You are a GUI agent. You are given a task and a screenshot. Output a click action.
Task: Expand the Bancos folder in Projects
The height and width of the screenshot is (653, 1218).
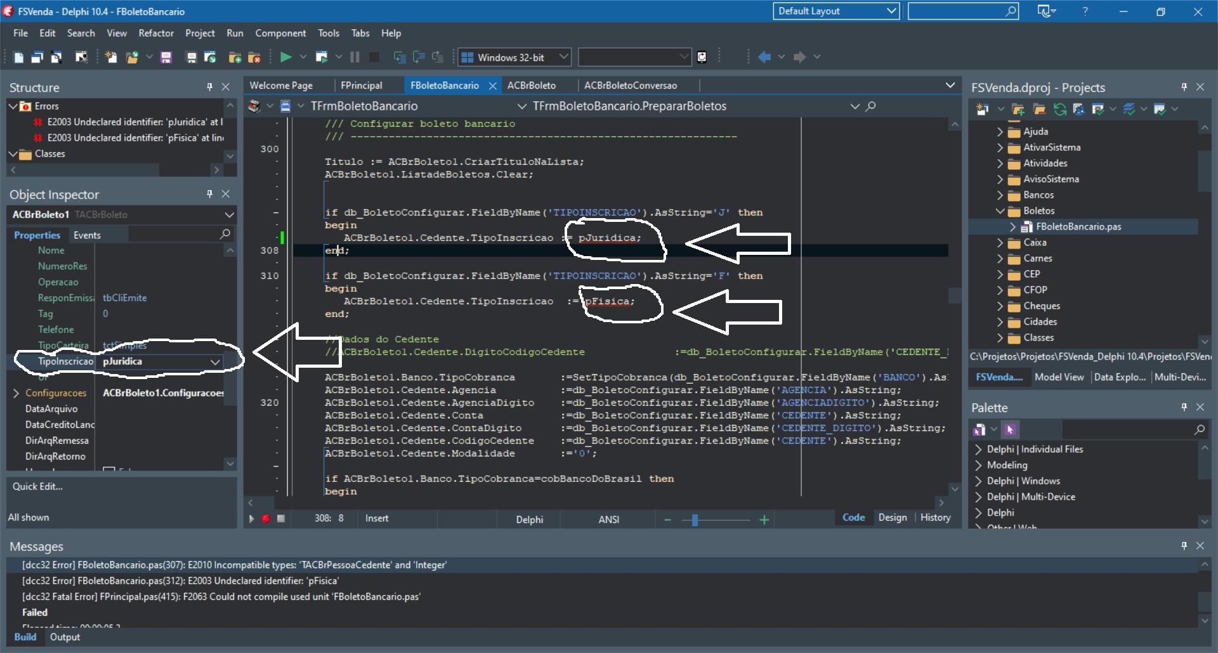click(1000, 195)
